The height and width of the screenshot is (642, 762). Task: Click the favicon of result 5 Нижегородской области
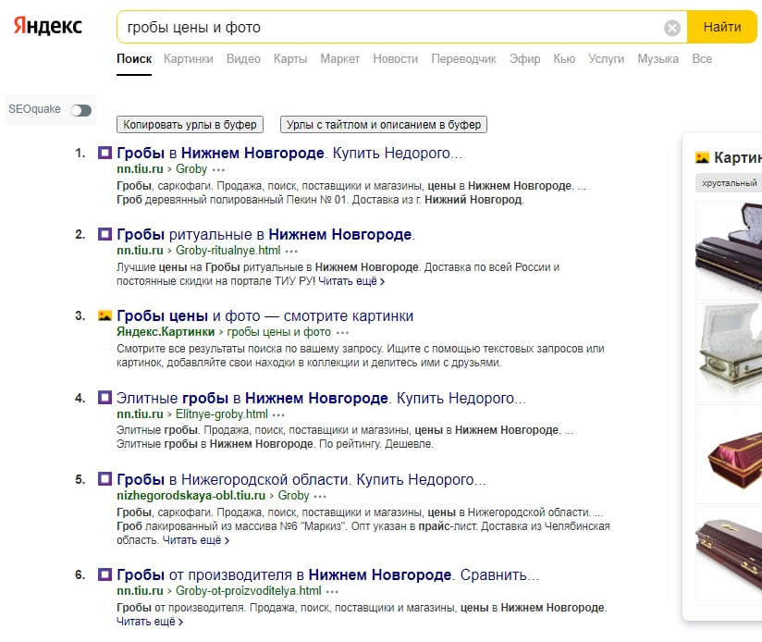pyautogui.click(x=104, y=479)
